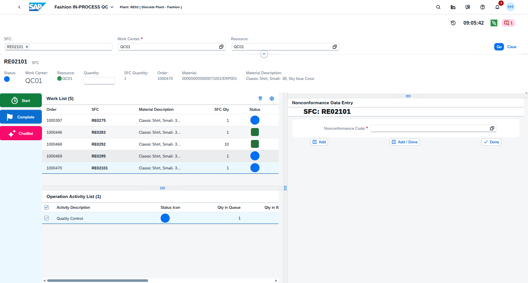This screenshot has width=528, height=283.
Task: Click the Work List sort icon
Action: [x=260, y=99]
